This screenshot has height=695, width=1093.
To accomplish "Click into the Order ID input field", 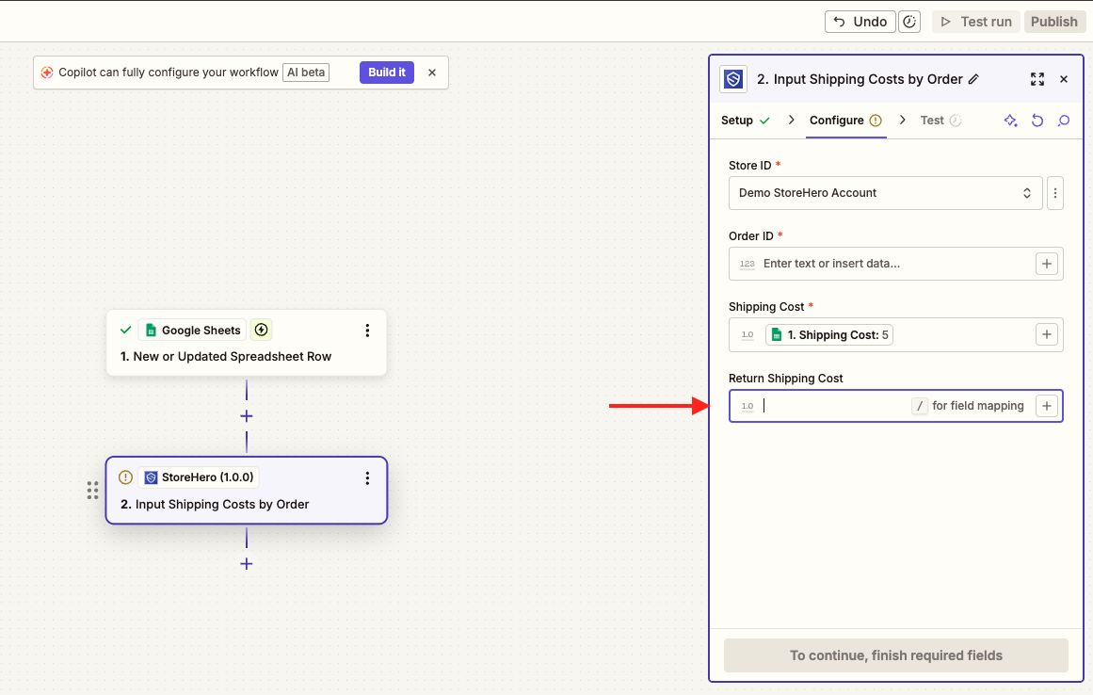I will [x=894, y=264].
